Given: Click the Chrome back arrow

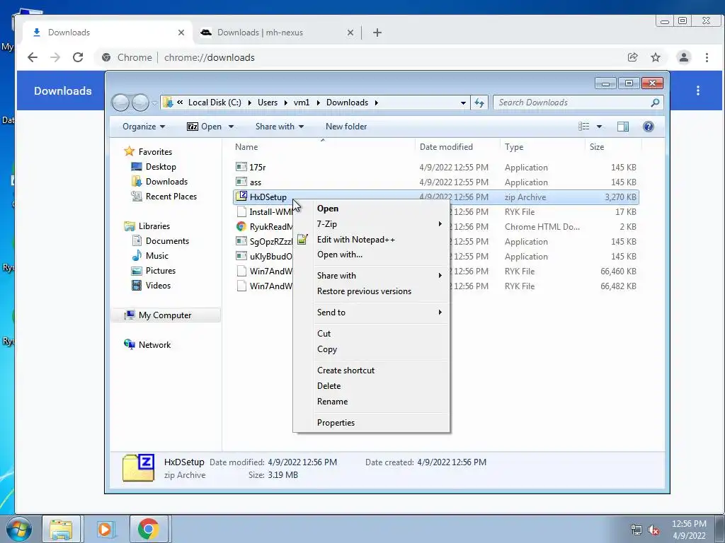Looking at the screenshot, I should click(x=33, y=57).
